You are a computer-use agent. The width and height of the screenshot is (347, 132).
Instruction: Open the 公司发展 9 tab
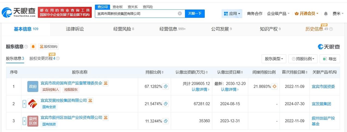coord(221,29)
